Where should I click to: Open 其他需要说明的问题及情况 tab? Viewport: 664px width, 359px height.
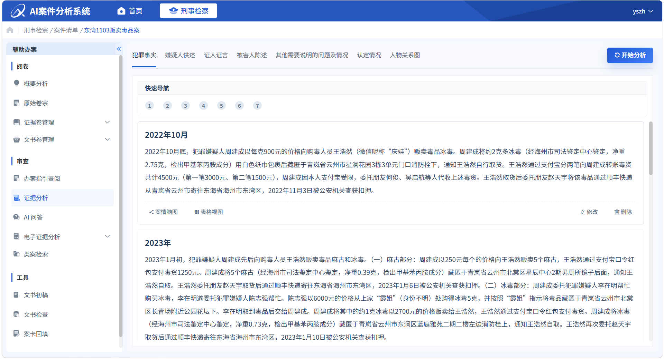(x=312, y=55)
